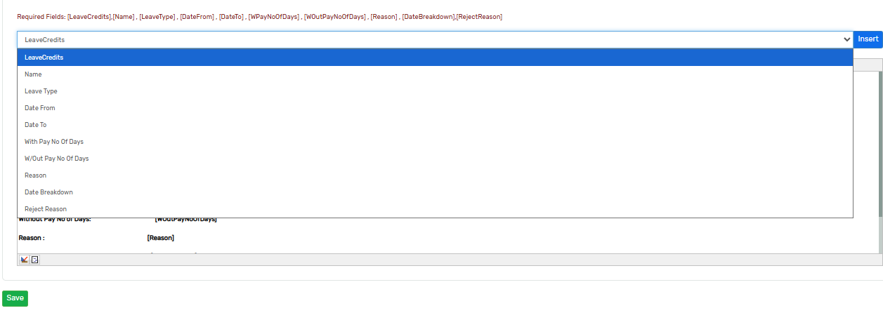This screenshot has width=883, height=313.
Task: Pick the Leave Type option
Action: click(435, 91)
